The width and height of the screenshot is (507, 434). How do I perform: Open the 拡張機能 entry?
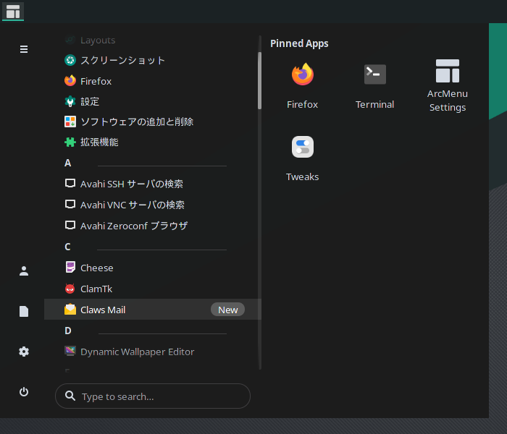pyautogui.click(x=152, y=142)
